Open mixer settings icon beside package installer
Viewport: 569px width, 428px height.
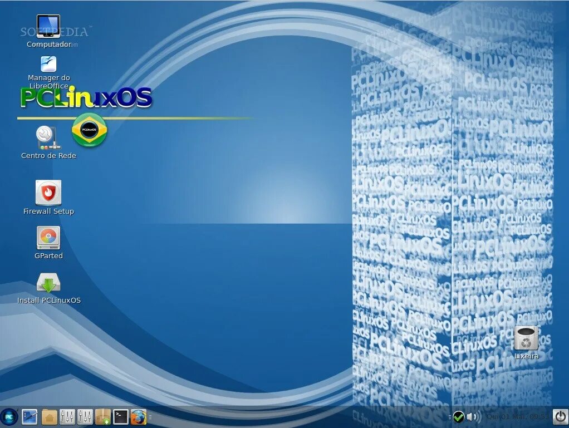(85, 417)
